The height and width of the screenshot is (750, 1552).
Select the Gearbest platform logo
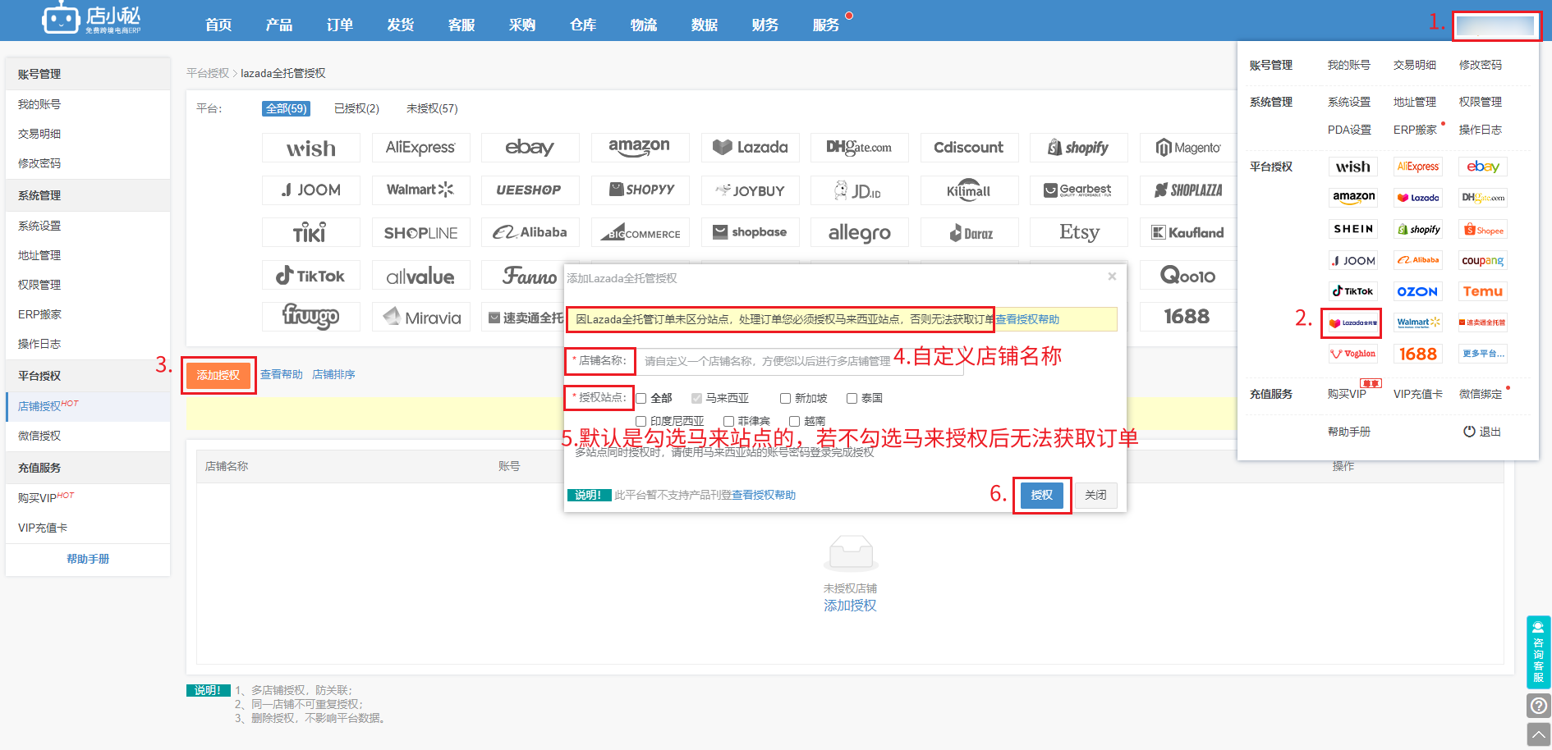(1079, 190)
